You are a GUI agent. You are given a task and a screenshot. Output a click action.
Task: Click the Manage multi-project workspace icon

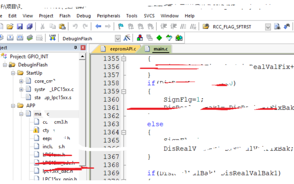pyautogui.click(x=149, y=38)
